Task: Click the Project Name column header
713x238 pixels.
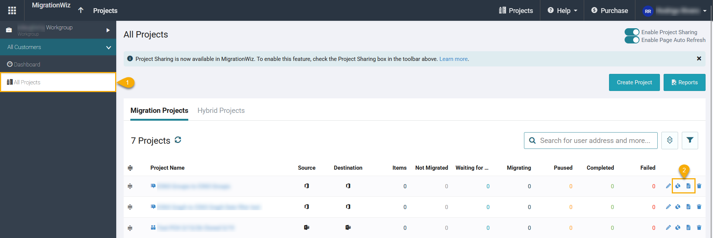Action: tap(167, 168)
